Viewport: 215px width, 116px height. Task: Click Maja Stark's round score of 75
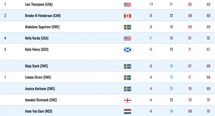tap(171, 66)
